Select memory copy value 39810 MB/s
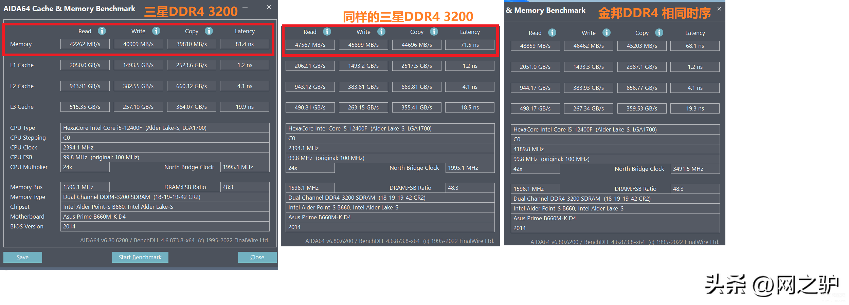The image size is (849, 305). coord(192,44)
